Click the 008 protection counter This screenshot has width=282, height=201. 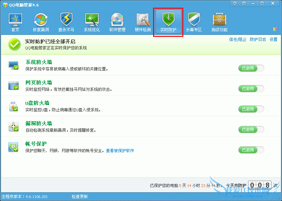tap(260, 185)
